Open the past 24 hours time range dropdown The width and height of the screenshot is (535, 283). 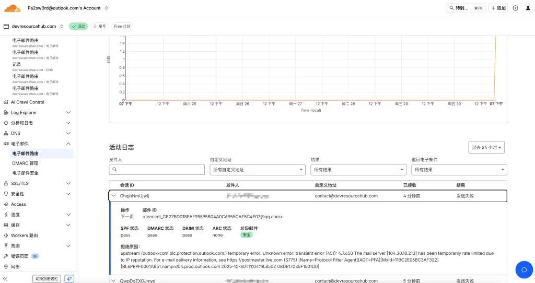click(487, 147)
